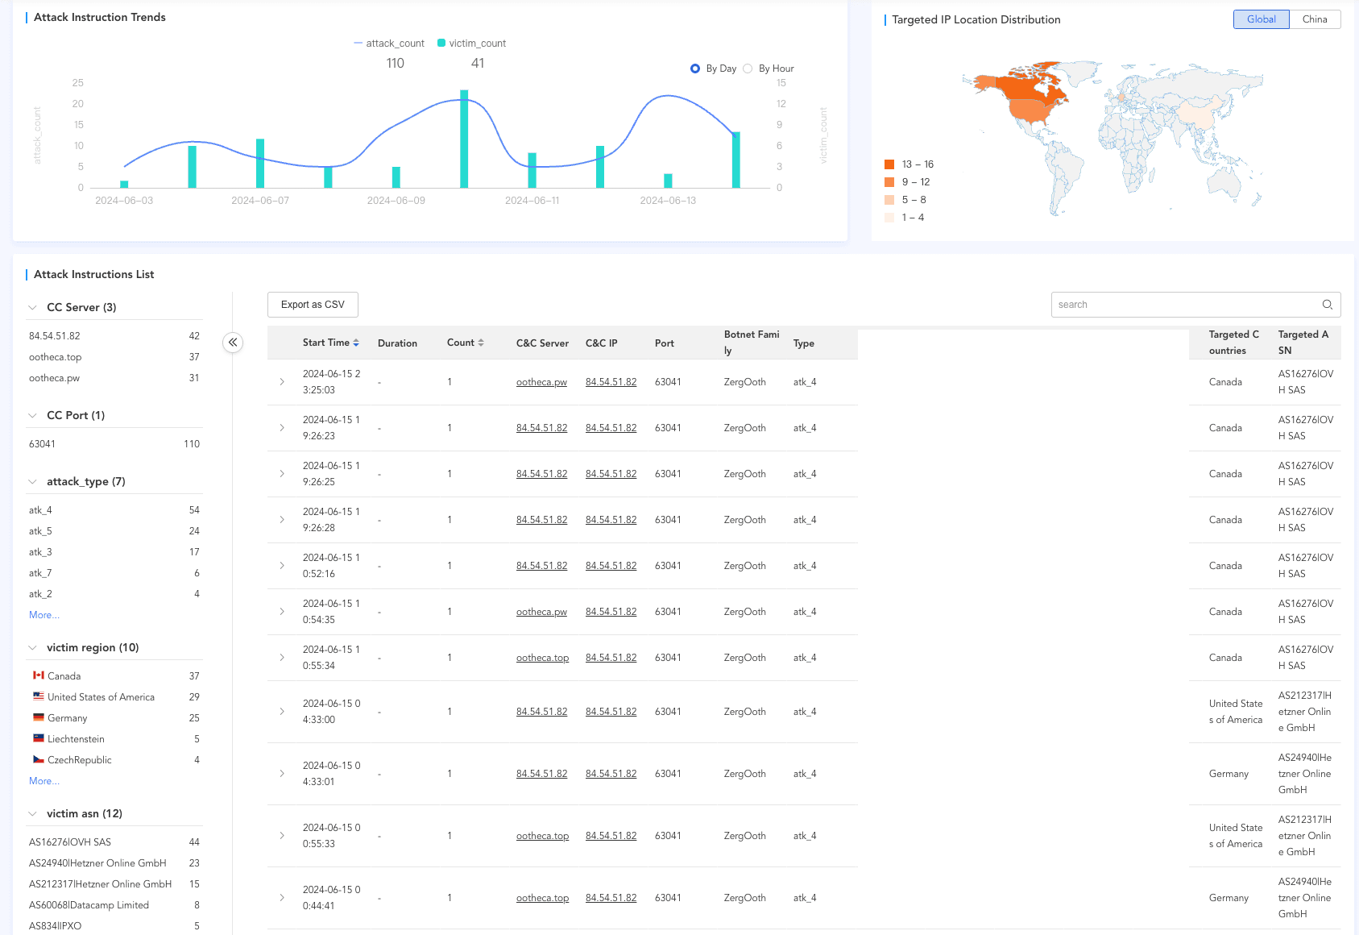Click the 5 – 8 legend color swatch

click(x=889, y=200)
